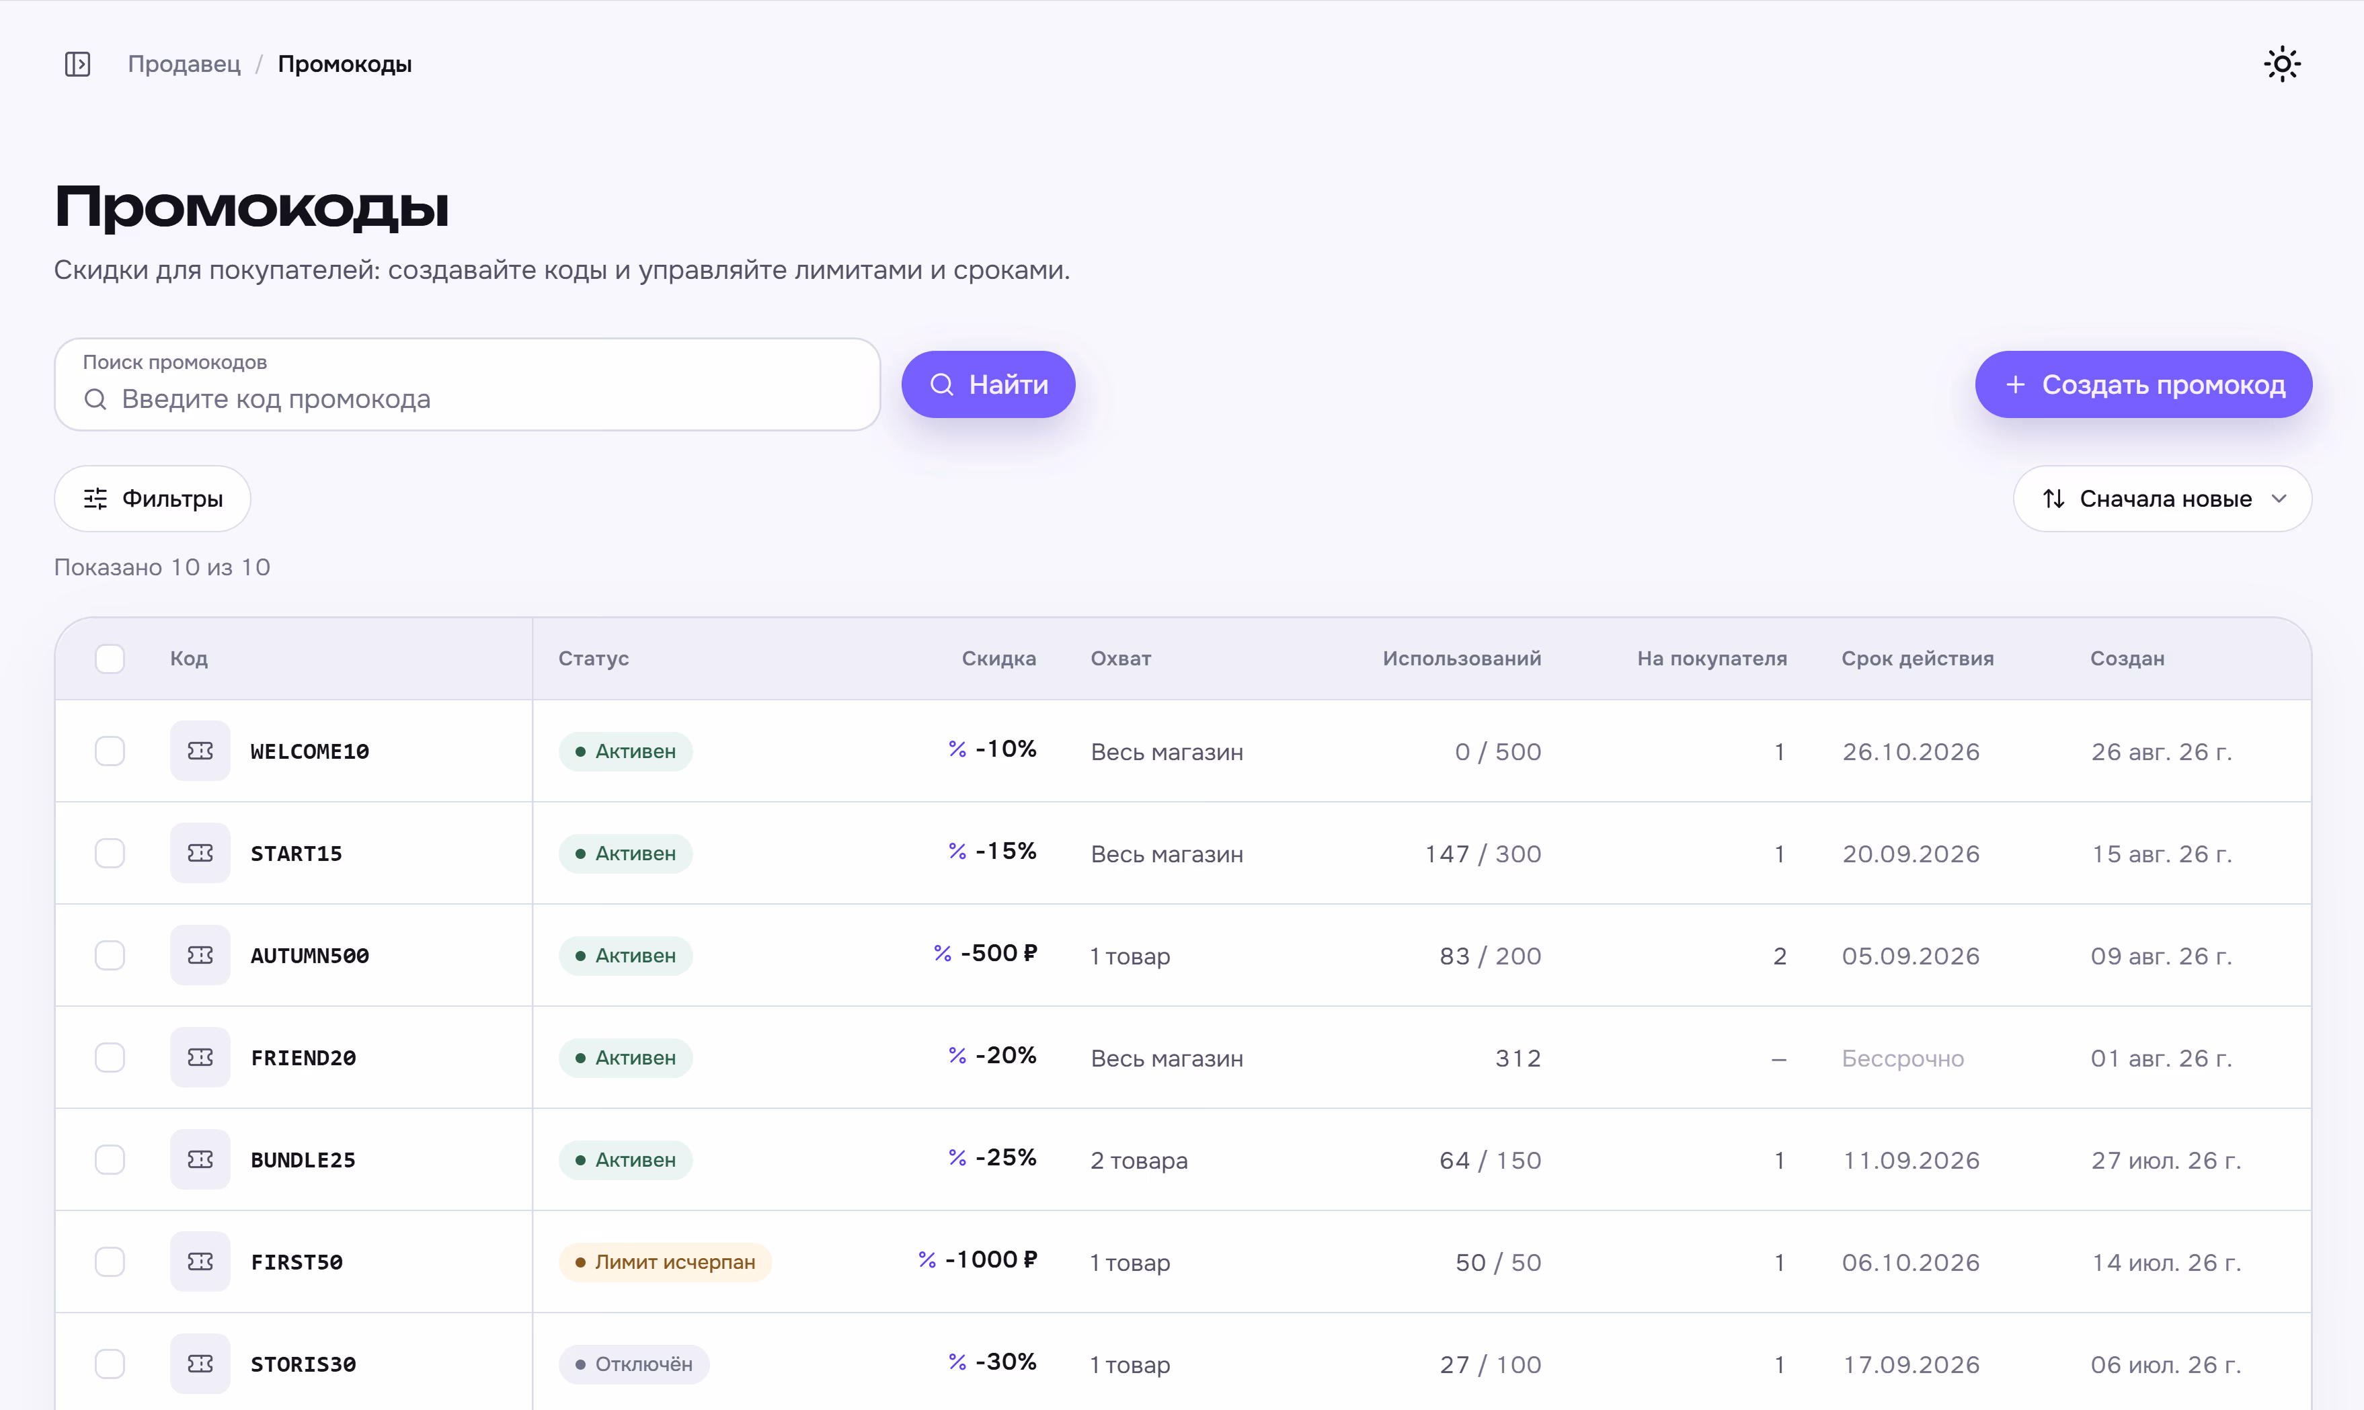The width and height of the screenshot is (2364, 1410).
Task: Click the '0 / 500' usage value
Action: tap(1498, 751)
